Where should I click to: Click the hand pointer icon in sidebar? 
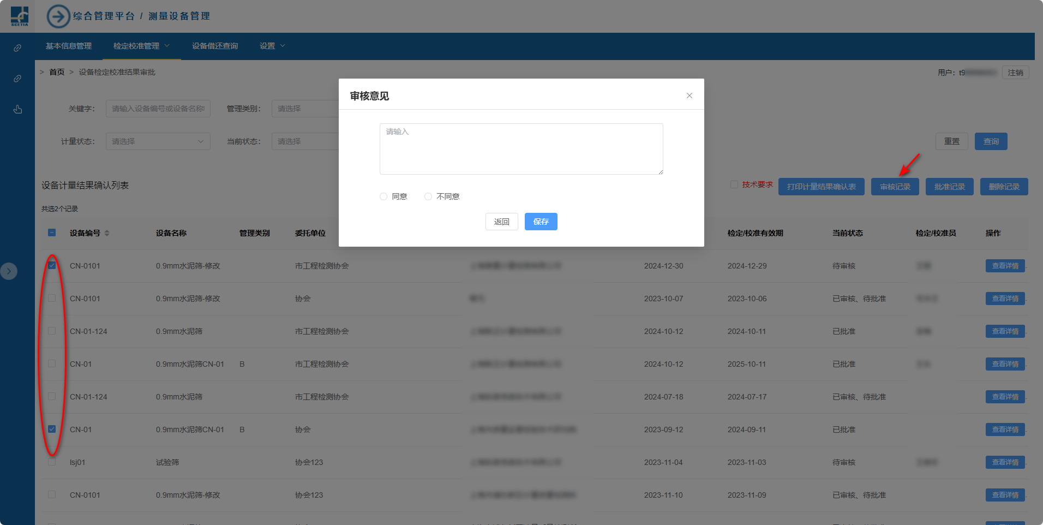17,109
